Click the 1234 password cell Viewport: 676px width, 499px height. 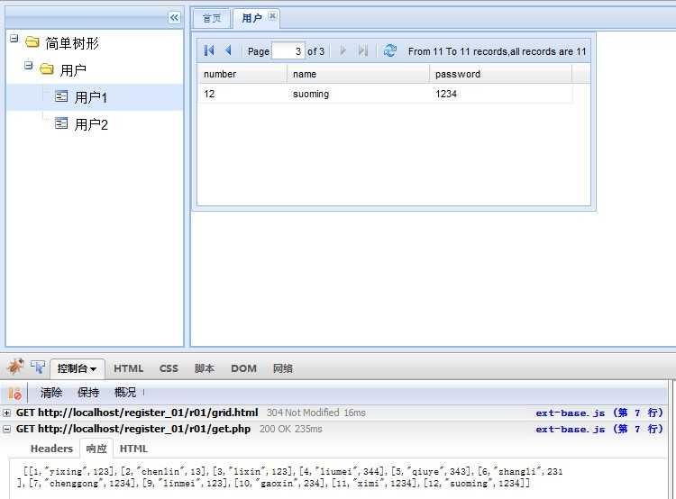pyautogui.click(x=501, y=94)
